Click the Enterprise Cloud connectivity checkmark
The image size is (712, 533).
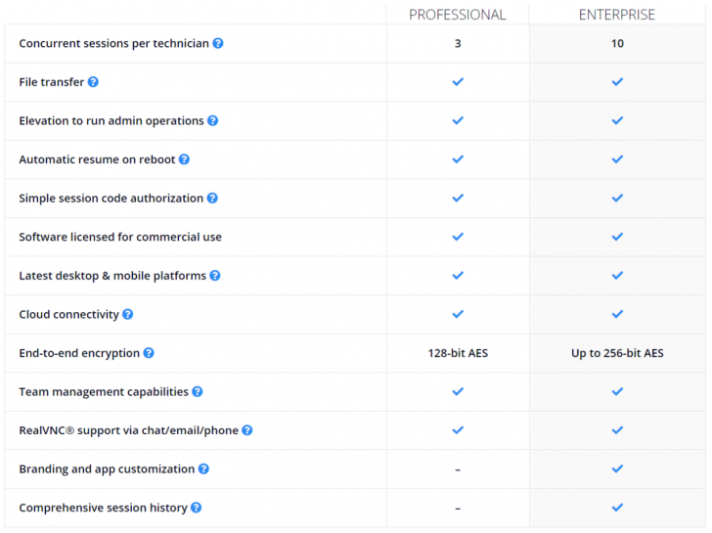pyautogui.click(x=617, y=315)
